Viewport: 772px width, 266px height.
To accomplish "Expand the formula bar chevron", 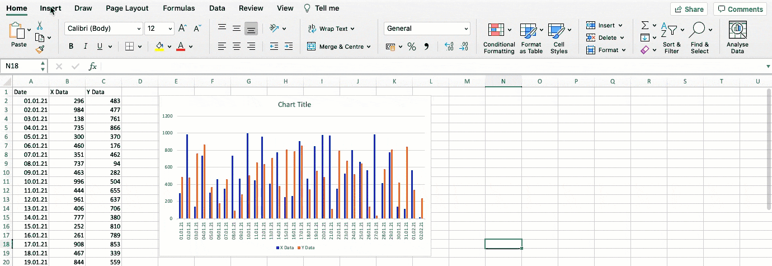I will (x=768, y=67).
